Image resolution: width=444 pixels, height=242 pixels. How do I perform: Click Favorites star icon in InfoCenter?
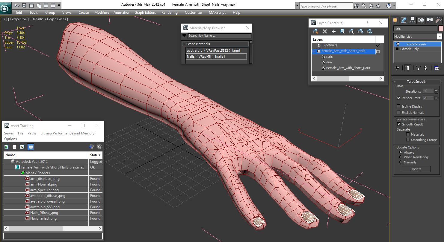coord(378,6)
